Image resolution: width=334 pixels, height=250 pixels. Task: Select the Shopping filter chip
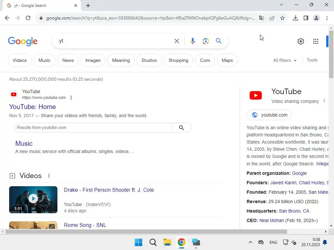tap(178, 60)
